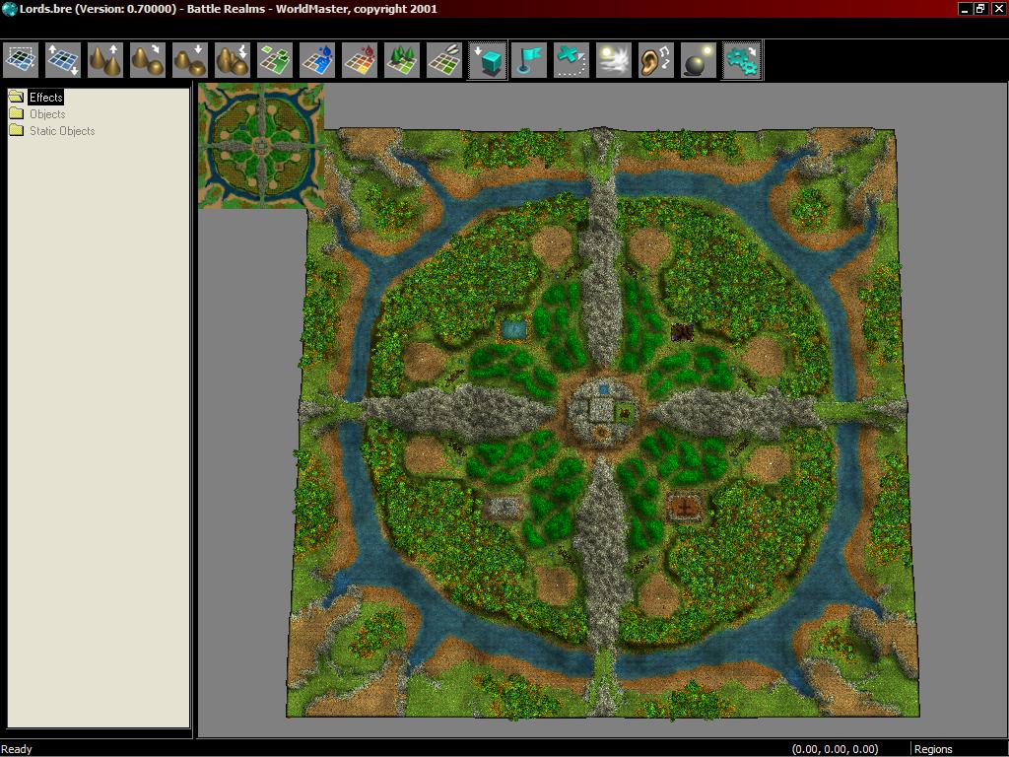The width and height of the screenshot is (1009, 757).
Task: Expand the Static Objects folder
Action: tap(61, 131)
